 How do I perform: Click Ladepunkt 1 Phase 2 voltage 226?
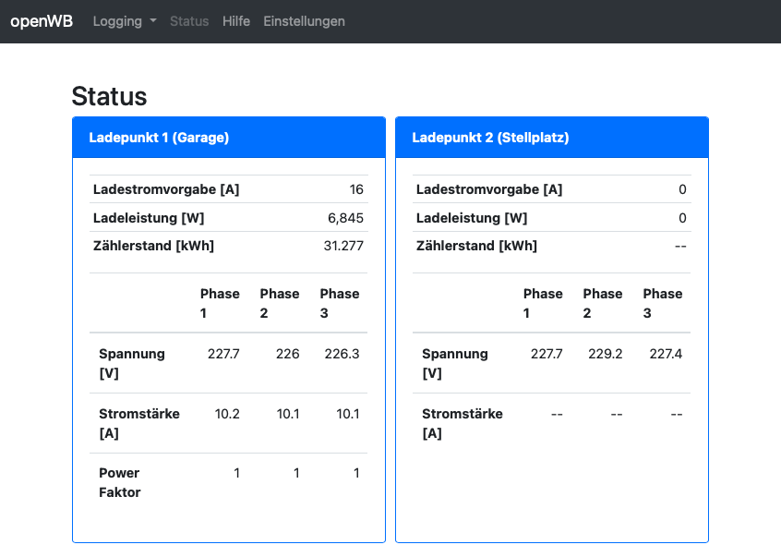click(288, 354)
